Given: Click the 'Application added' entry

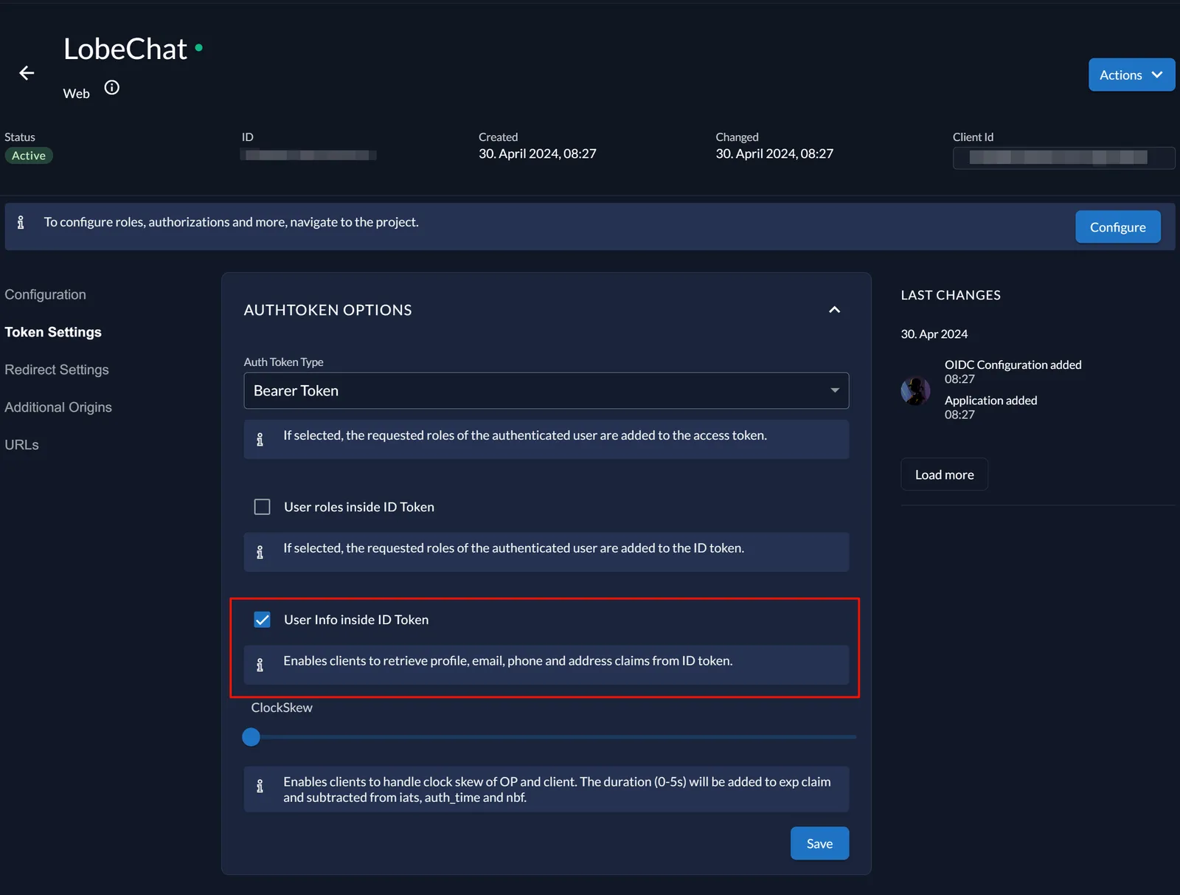Looking at the screenshot, I should pos(991,400).
